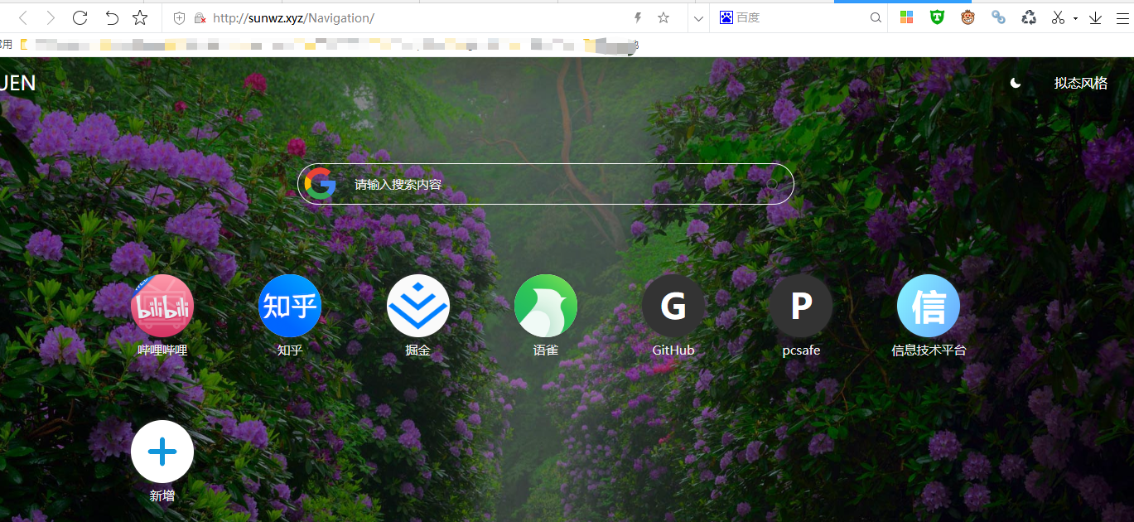
Task: Toggle dark mode with the moon icon
Action: coord(1016,83)
